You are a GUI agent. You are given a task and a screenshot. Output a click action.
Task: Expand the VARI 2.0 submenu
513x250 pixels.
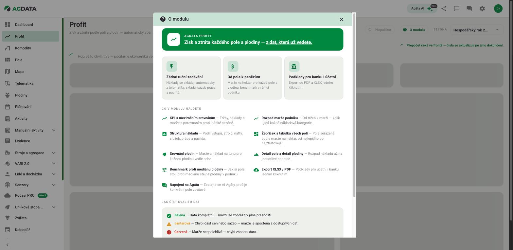(54, 164)
